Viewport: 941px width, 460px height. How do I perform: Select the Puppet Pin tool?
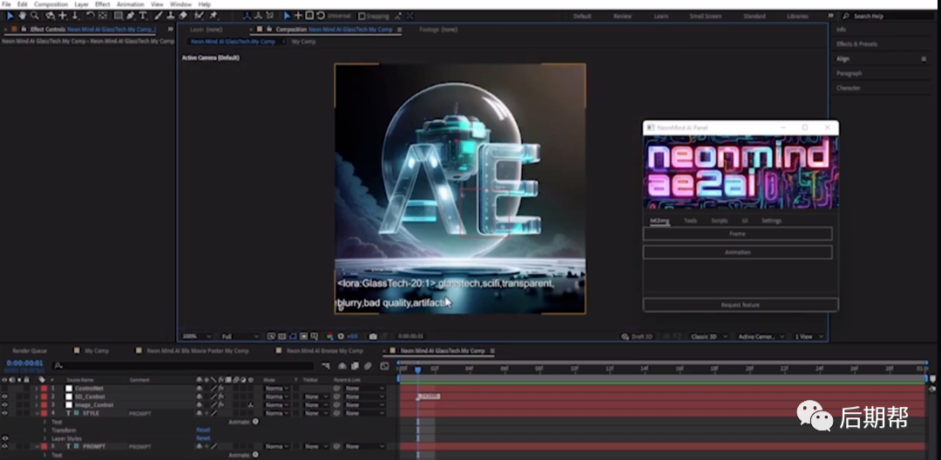(x=213, y=16)
